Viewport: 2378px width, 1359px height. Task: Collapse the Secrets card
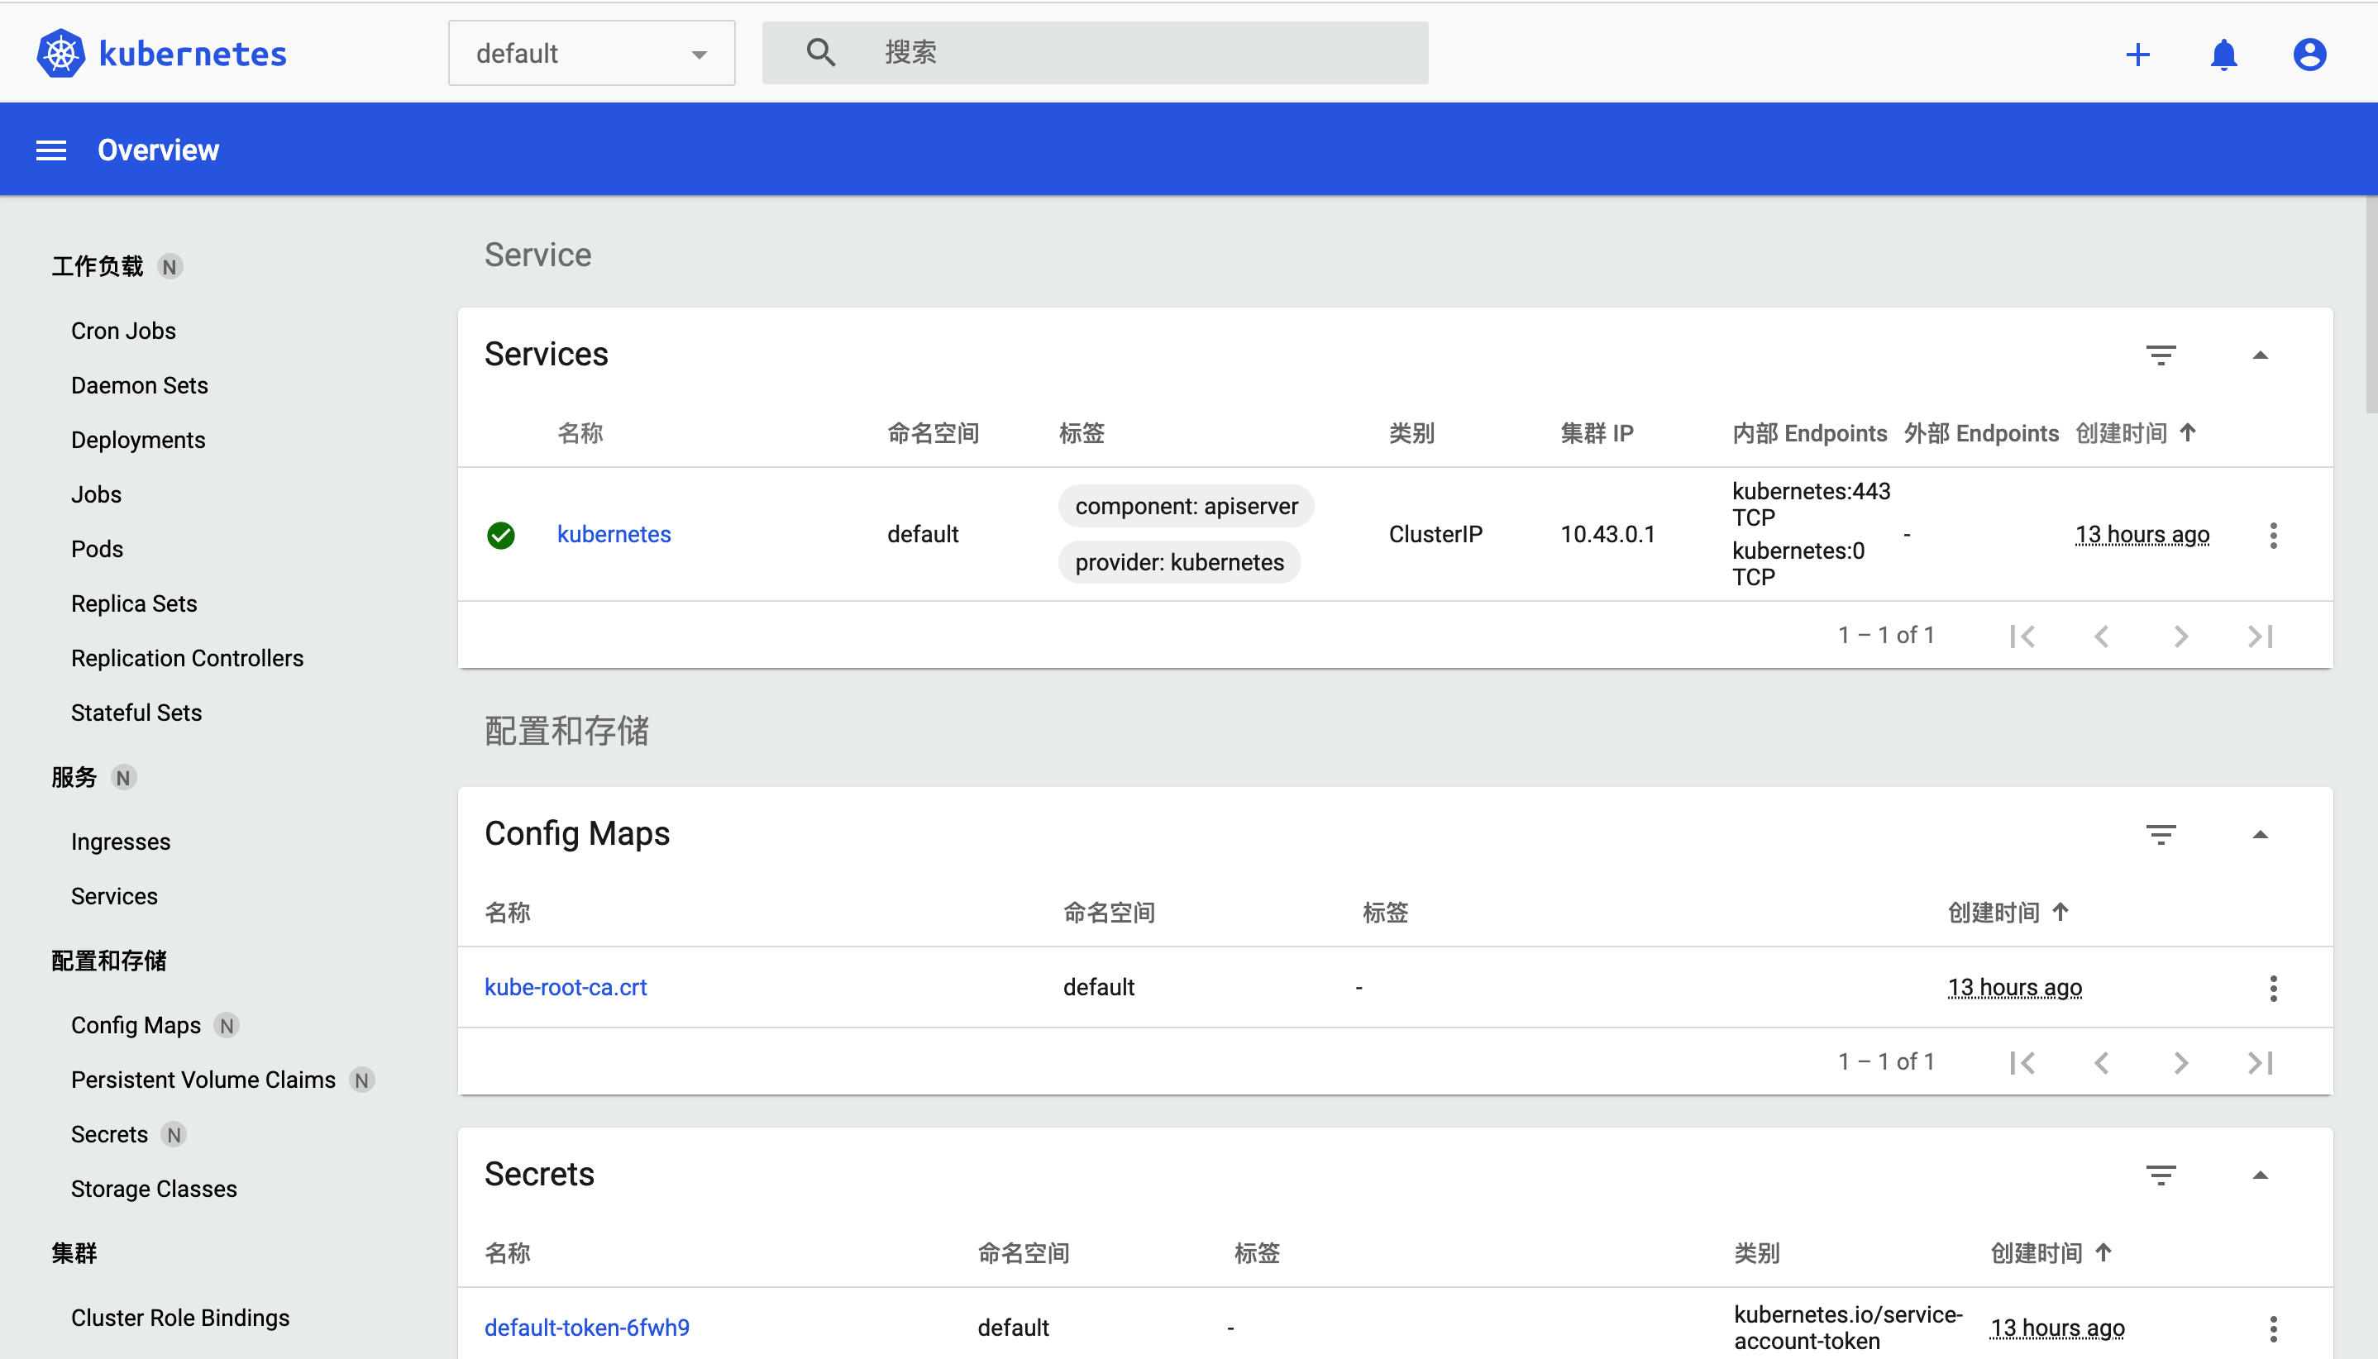click(x=2260, y=1175)
